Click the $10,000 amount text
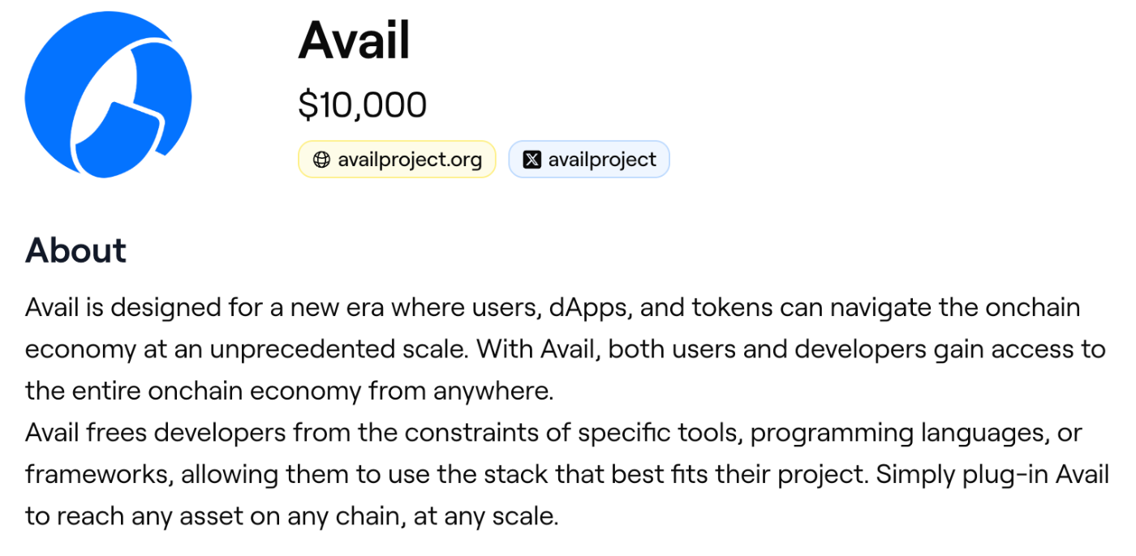The height and width of the screenshot is (556, 1136). [x=362, y=105]
